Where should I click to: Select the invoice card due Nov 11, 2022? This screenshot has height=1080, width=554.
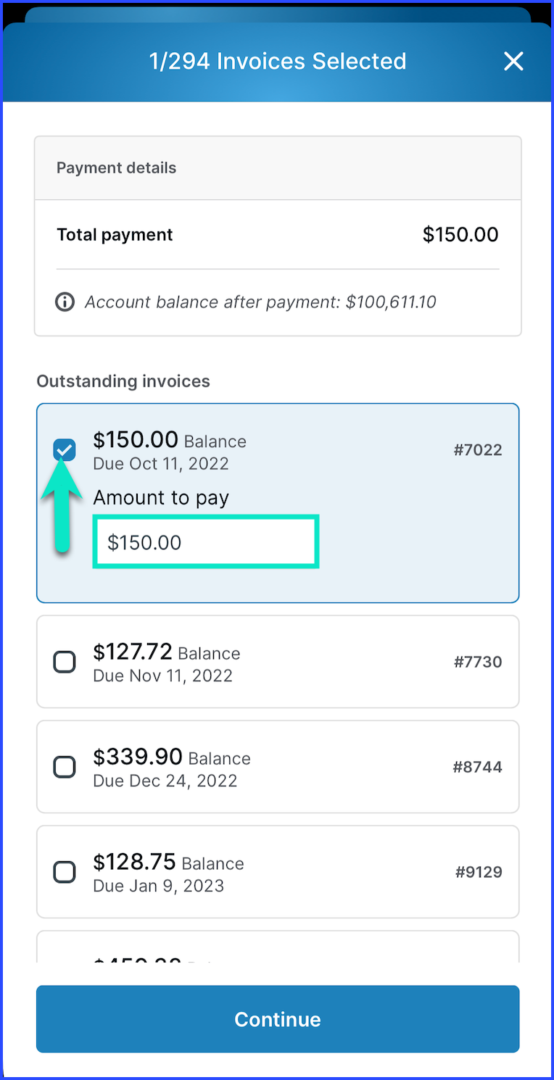tap(278, 662)
